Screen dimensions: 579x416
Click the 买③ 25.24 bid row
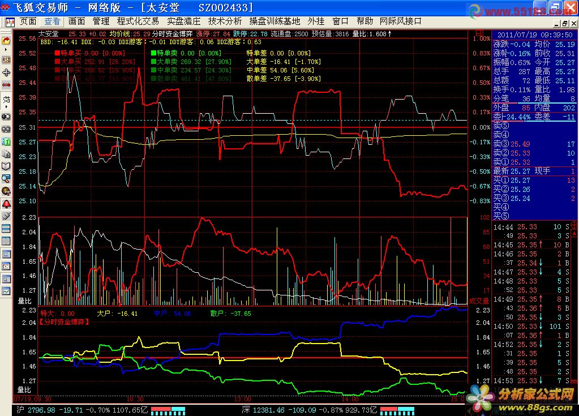534,198
